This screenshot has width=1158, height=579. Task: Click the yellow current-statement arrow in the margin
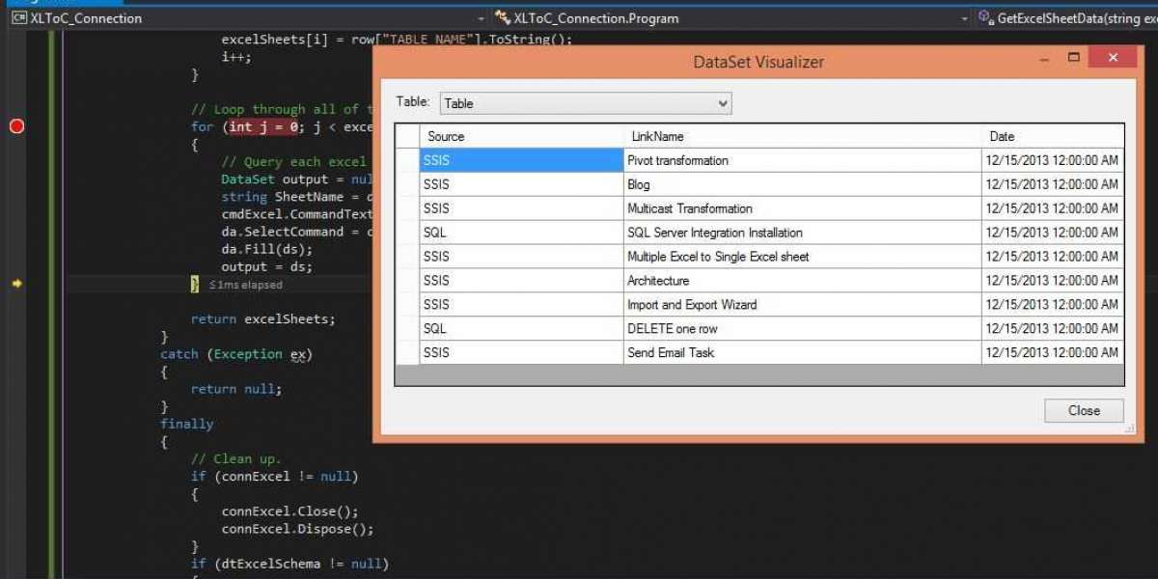point(16,284)
